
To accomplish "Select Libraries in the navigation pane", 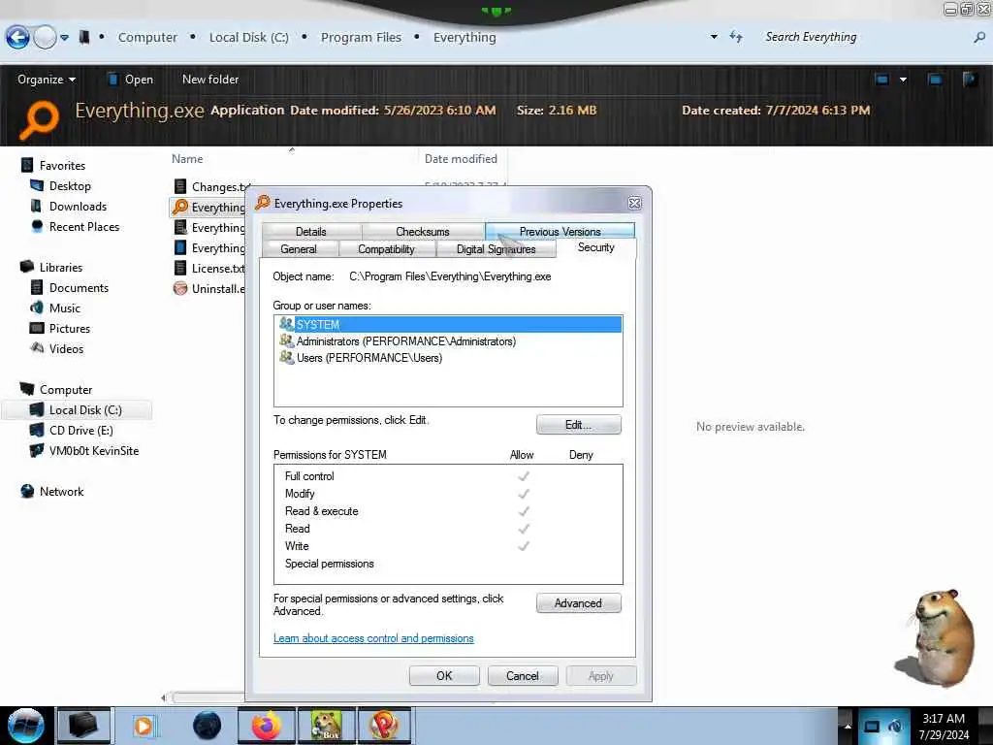I will click(x=61, y=268).
